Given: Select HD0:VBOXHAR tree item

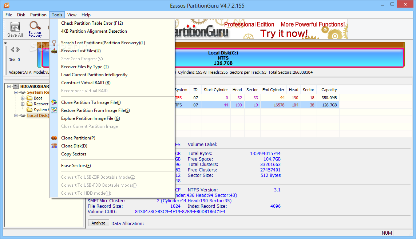Looking at the screenshot, I should pos(35,86).
